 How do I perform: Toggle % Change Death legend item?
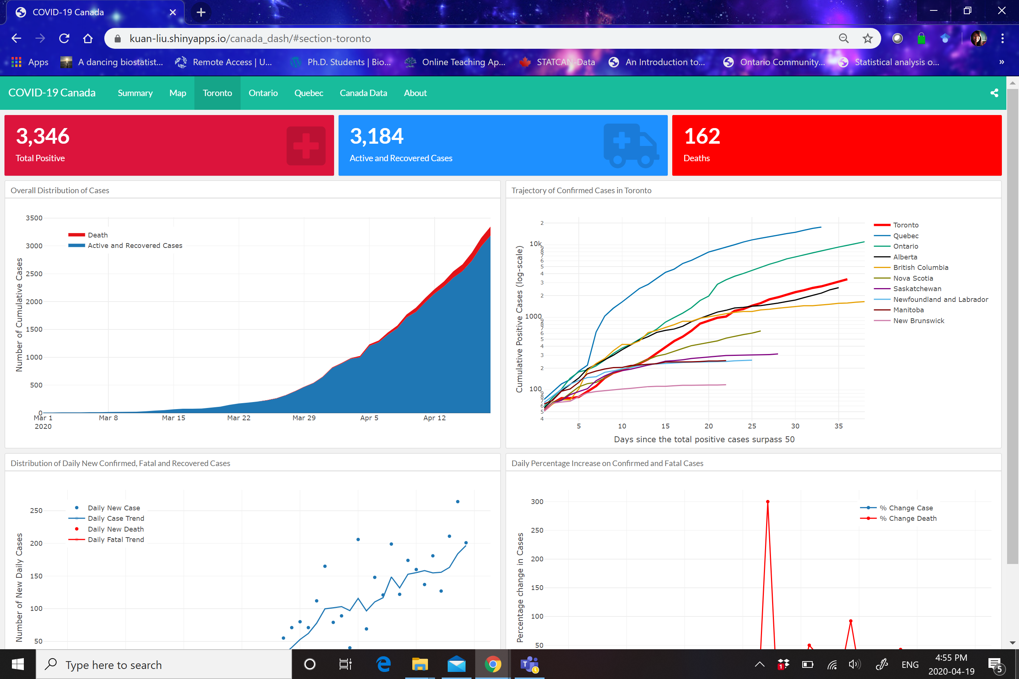tap(908, 518)
